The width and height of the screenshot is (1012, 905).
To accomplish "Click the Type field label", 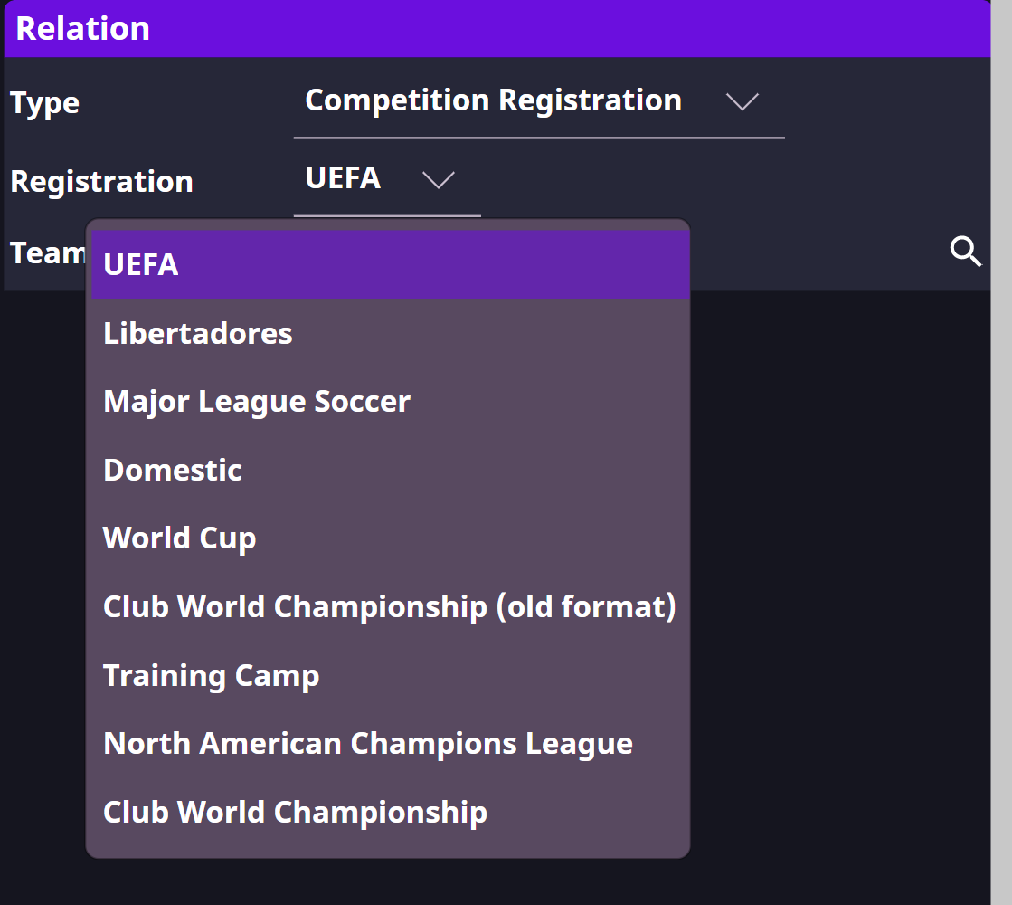I will point(45,102).
